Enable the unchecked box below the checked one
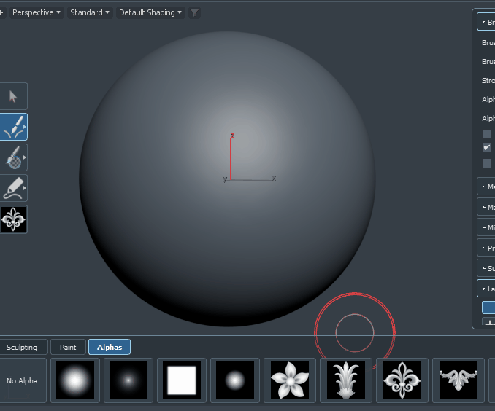The width and height of the screenshot is (495, 411). tap(487, 163)
